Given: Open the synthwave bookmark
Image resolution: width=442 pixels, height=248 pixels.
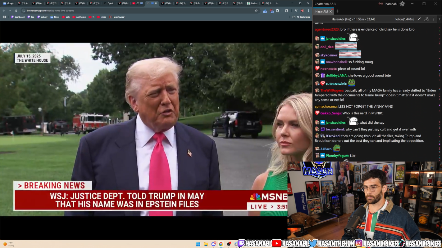Looking at the screenshot, I should click(80, 17).
